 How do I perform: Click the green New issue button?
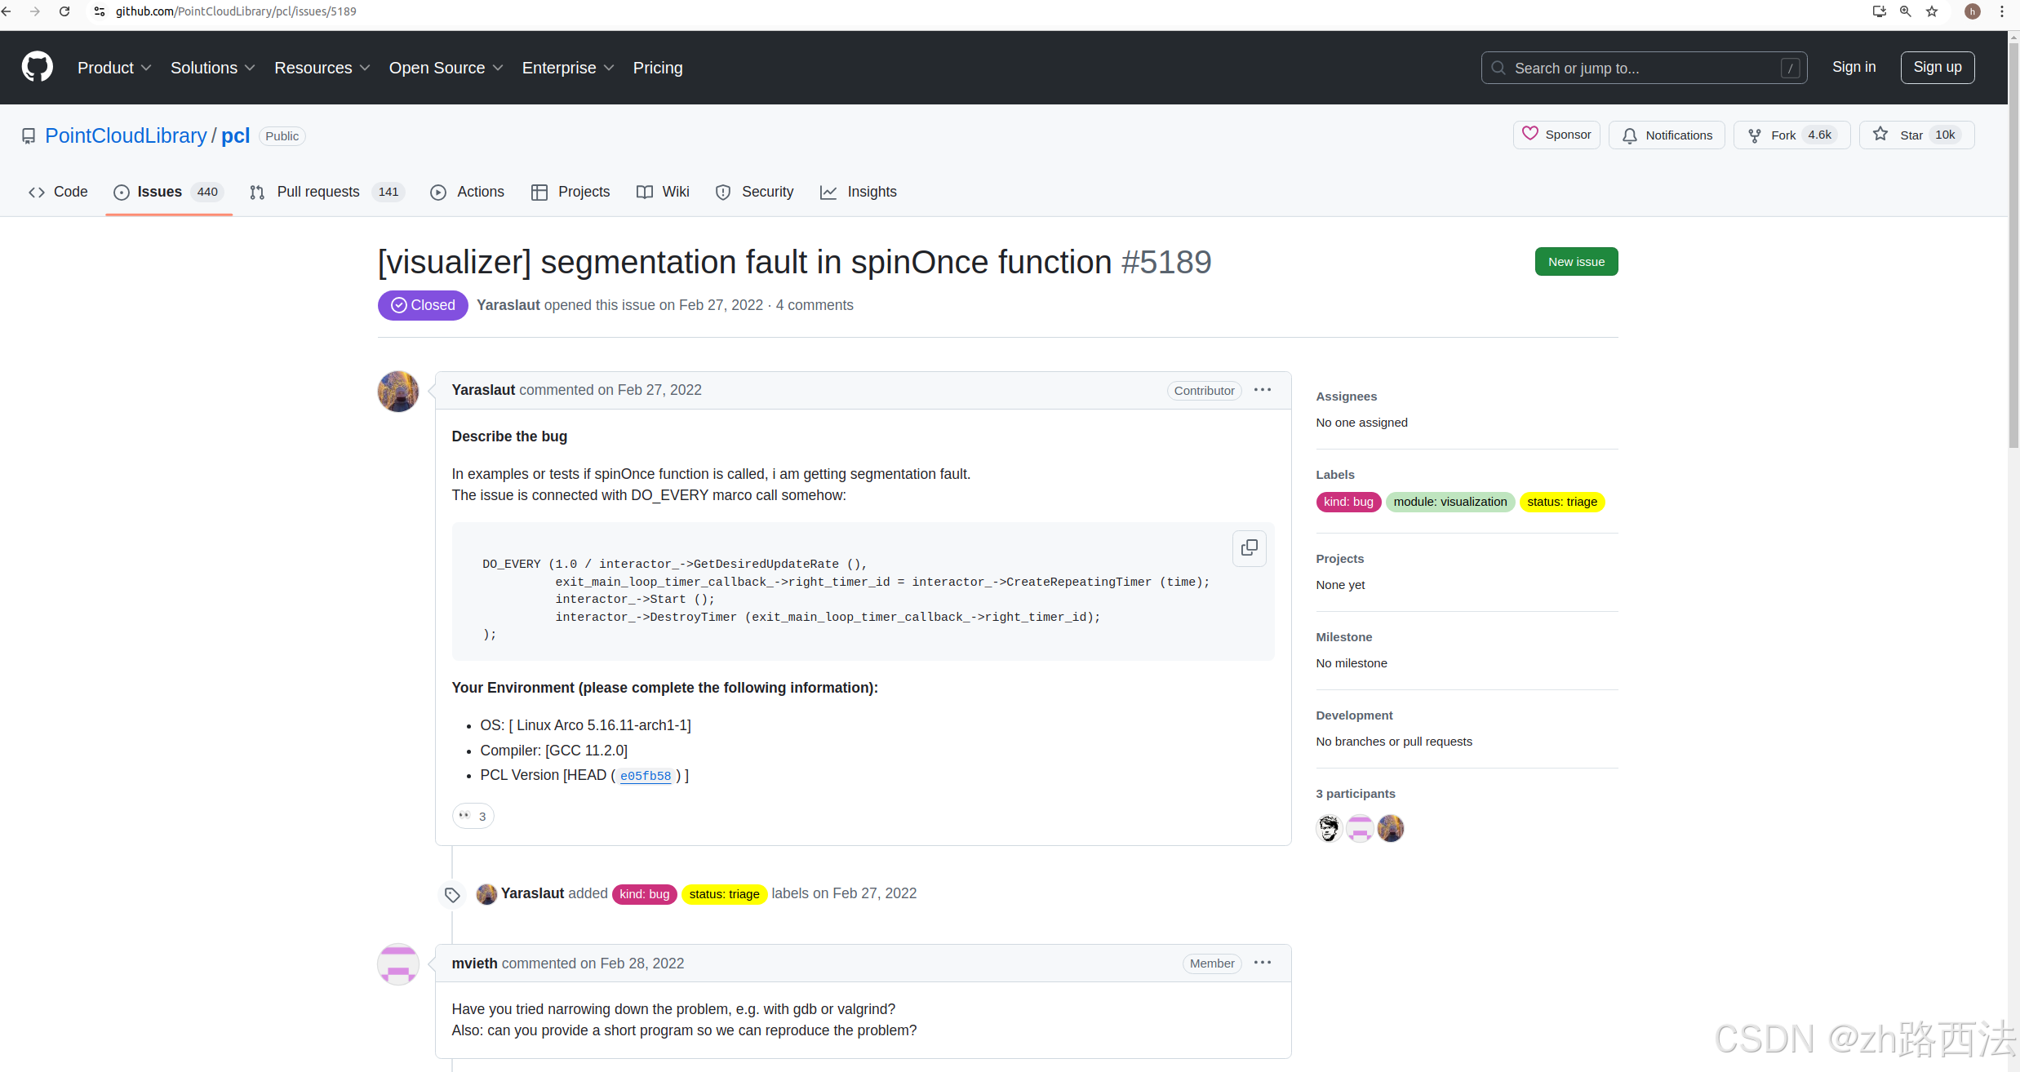coord(1575,262)
